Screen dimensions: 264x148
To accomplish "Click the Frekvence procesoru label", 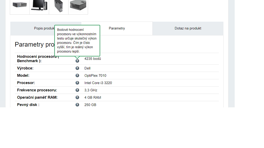I will (x=37, y=90).
